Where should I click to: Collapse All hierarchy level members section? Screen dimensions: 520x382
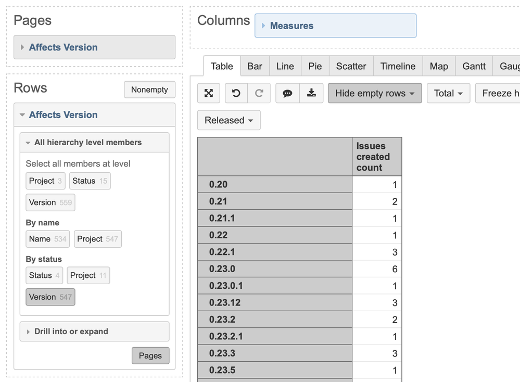[x=87, y=142]
